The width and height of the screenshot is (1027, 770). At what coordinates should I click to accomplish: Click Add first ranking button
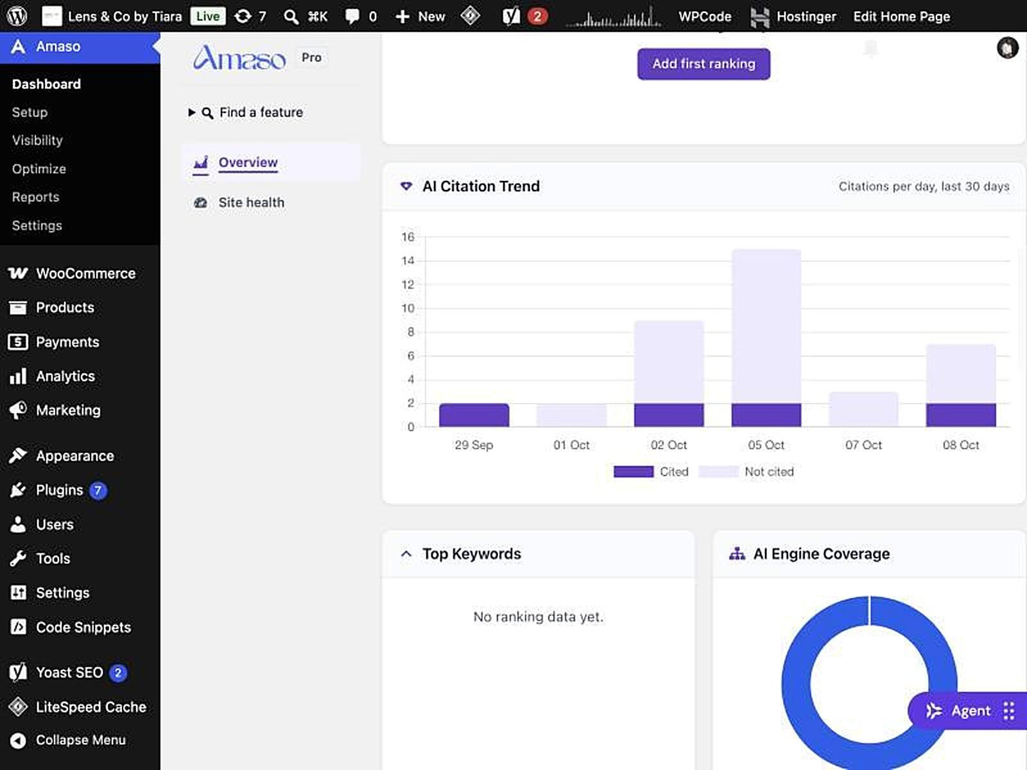click(x=703, y=64)
